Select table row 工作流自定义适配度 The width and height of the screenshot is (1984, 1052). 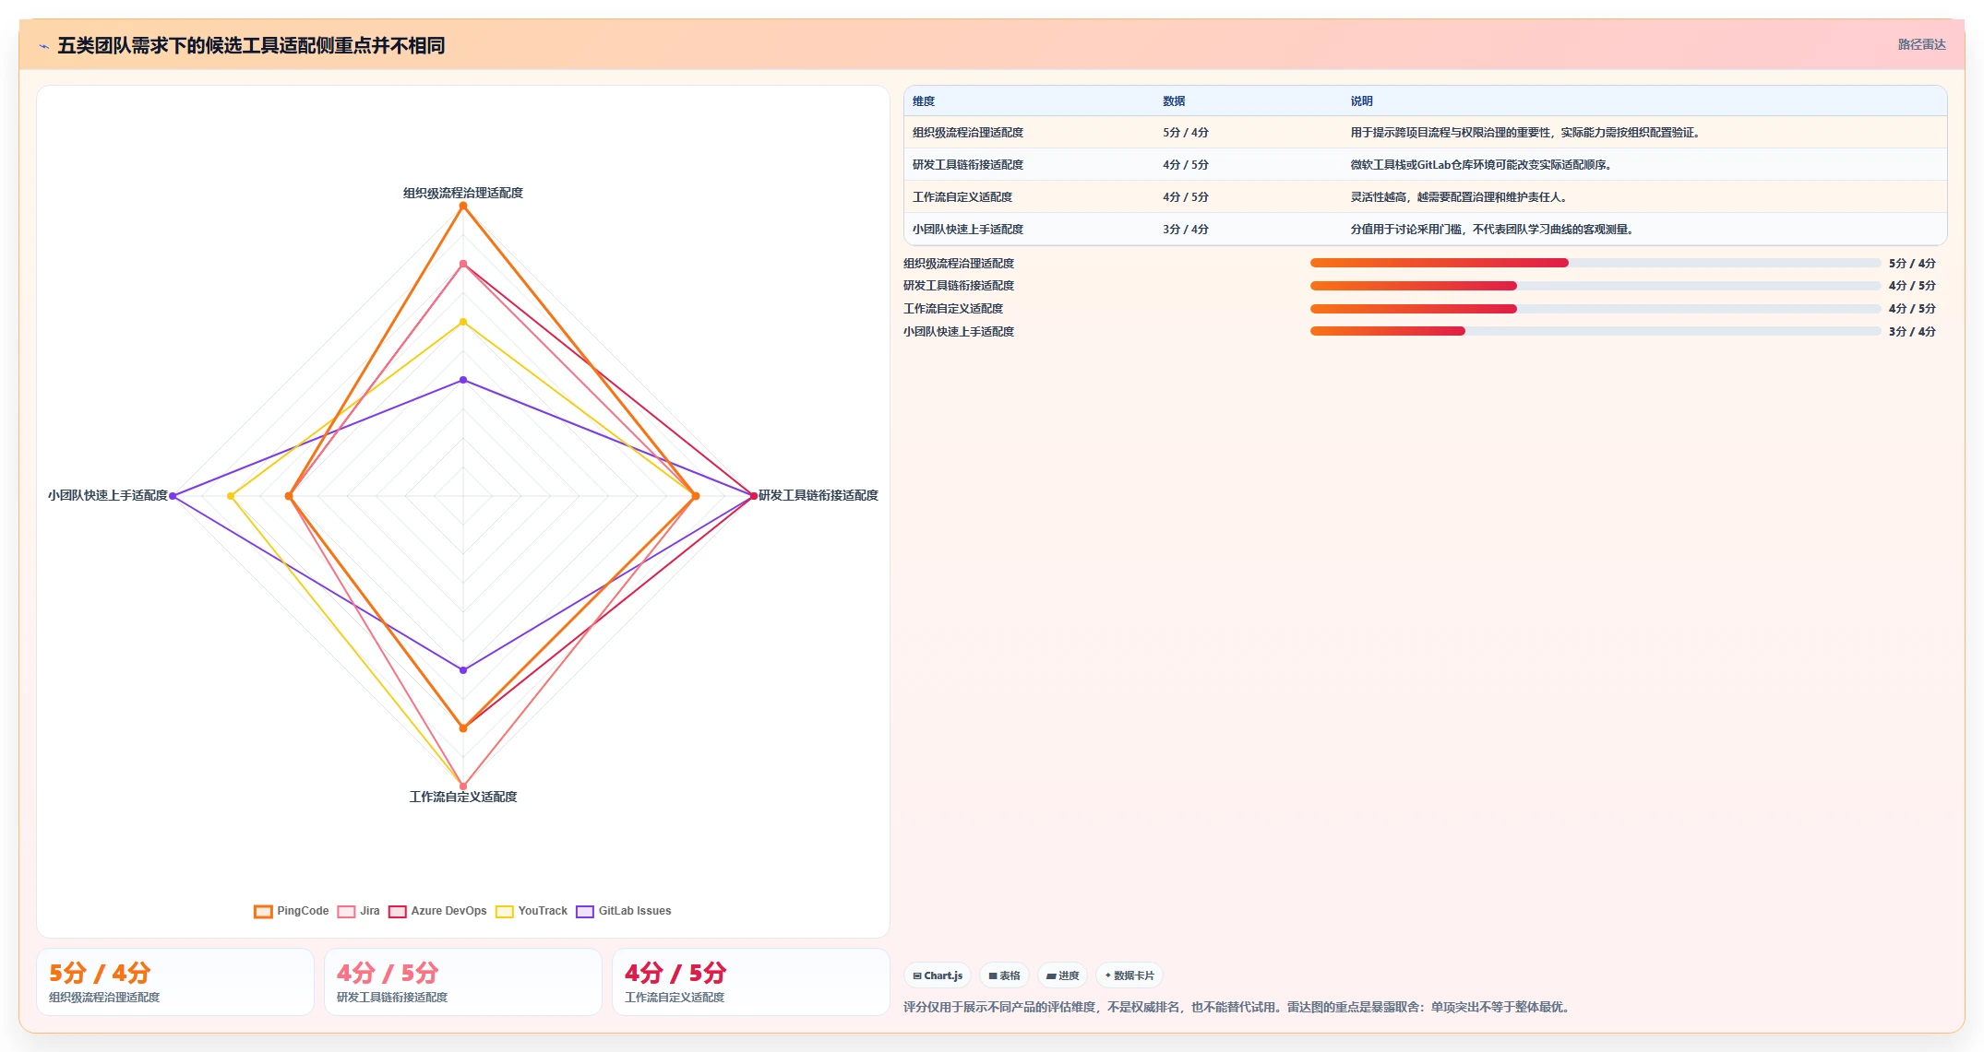[1425, 197]
